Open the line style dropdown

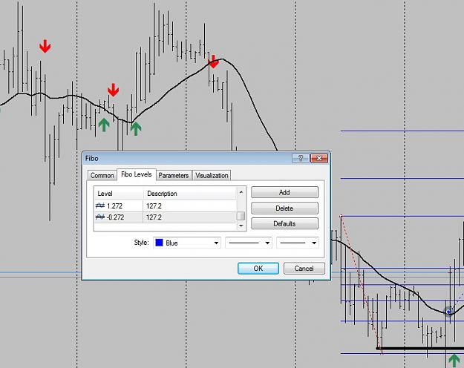[249, 243]
